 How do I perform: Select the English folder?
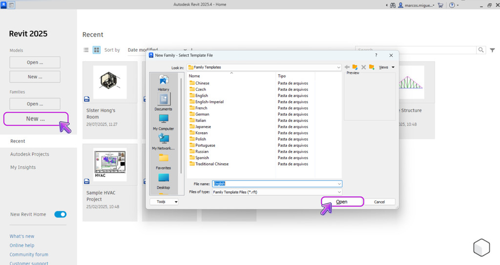click(x=199, y=96)
